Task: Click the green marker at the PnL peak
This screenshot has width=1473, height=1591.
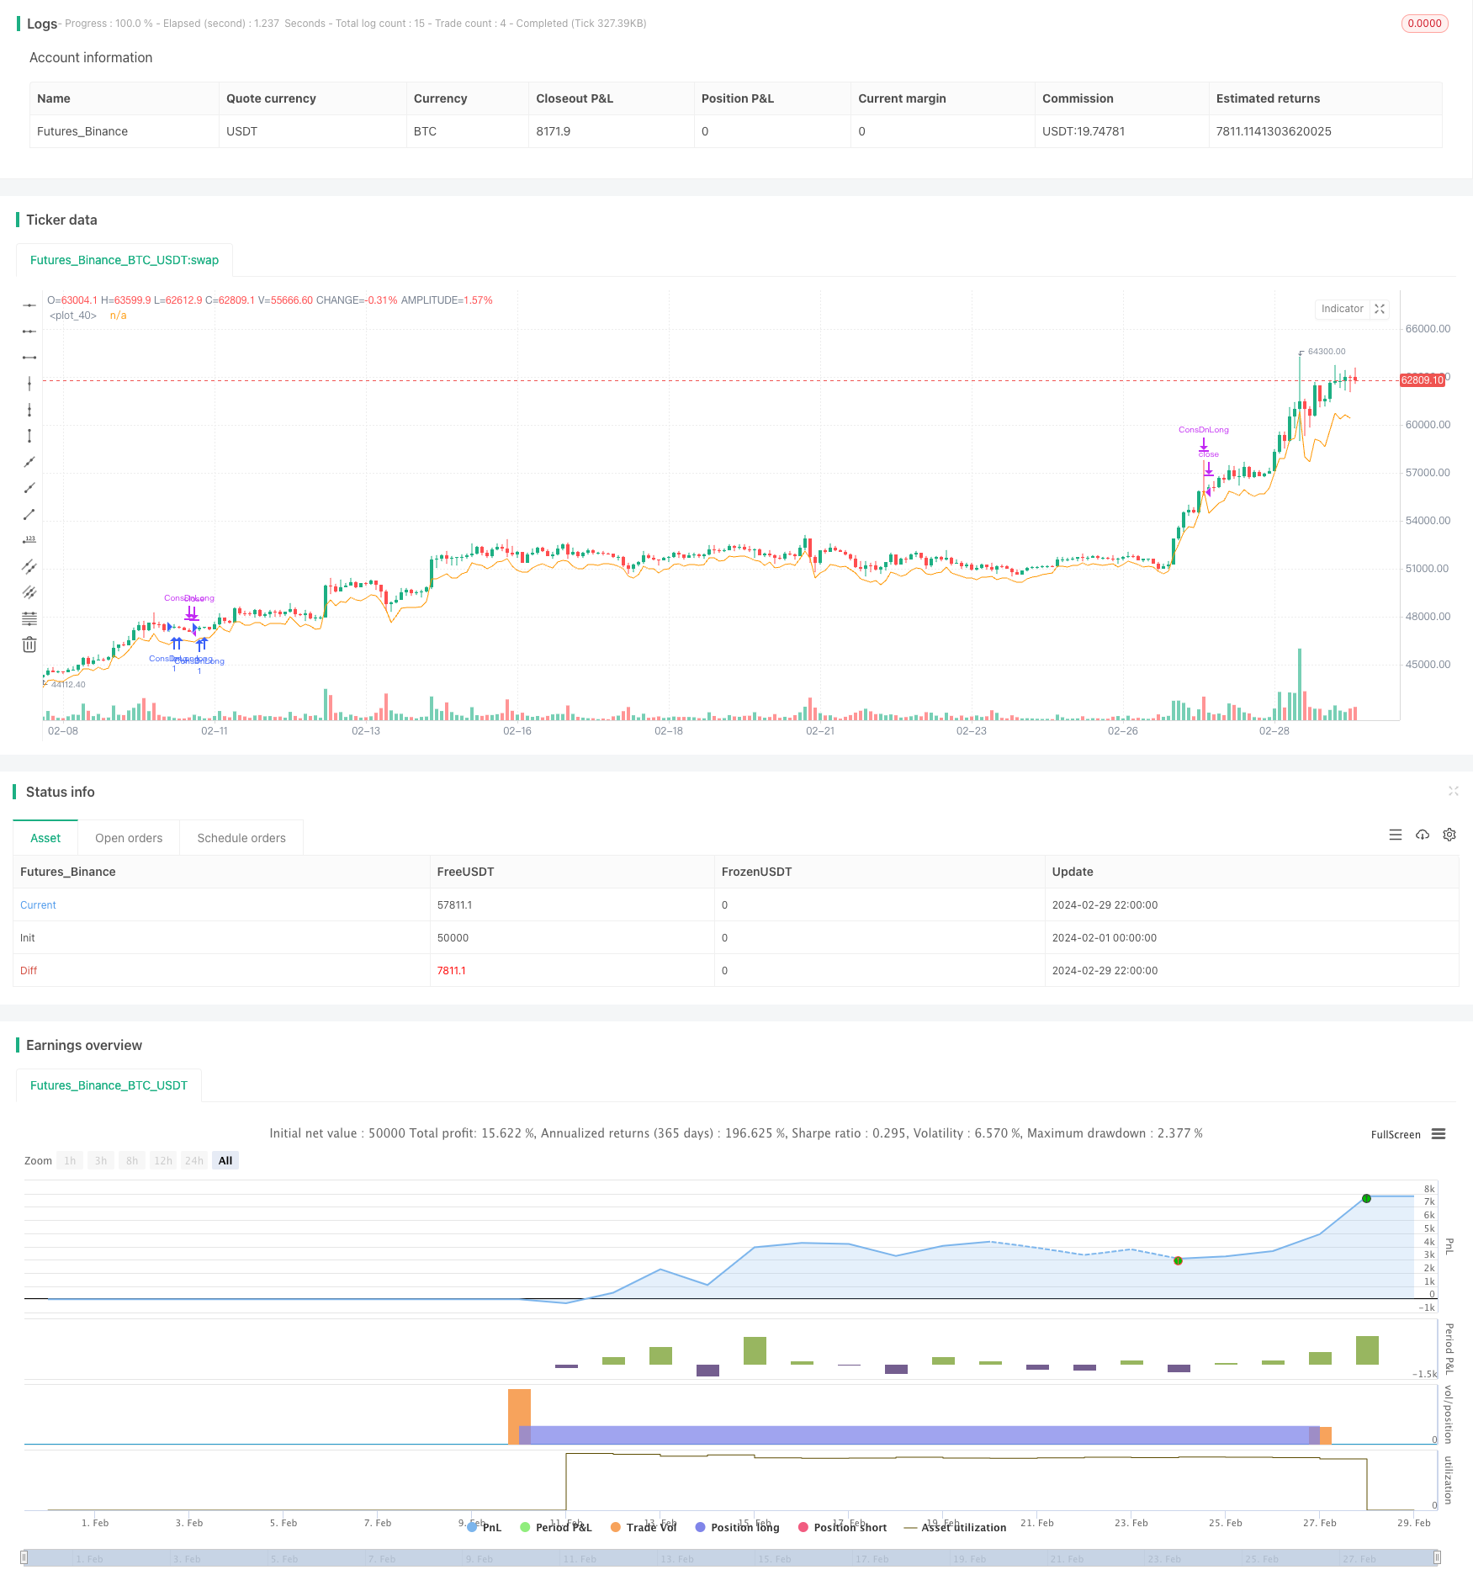Action: [1366, 1198]
